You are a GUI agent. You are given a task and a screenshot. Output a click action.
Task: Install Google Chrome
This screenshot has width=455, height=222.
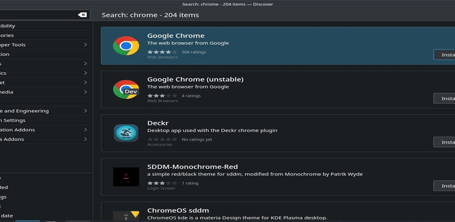(x=444, y=55)
